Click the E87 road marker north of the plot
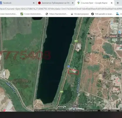This screenshot has width=122, height=118. click(x=76, y=41)
